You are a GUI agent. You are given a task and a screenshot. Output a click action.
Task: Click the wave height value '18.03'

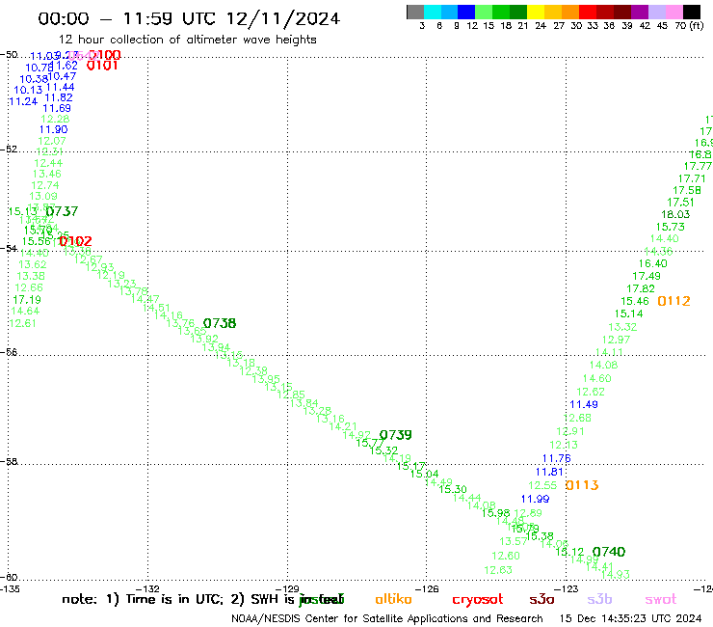[675, 214]
